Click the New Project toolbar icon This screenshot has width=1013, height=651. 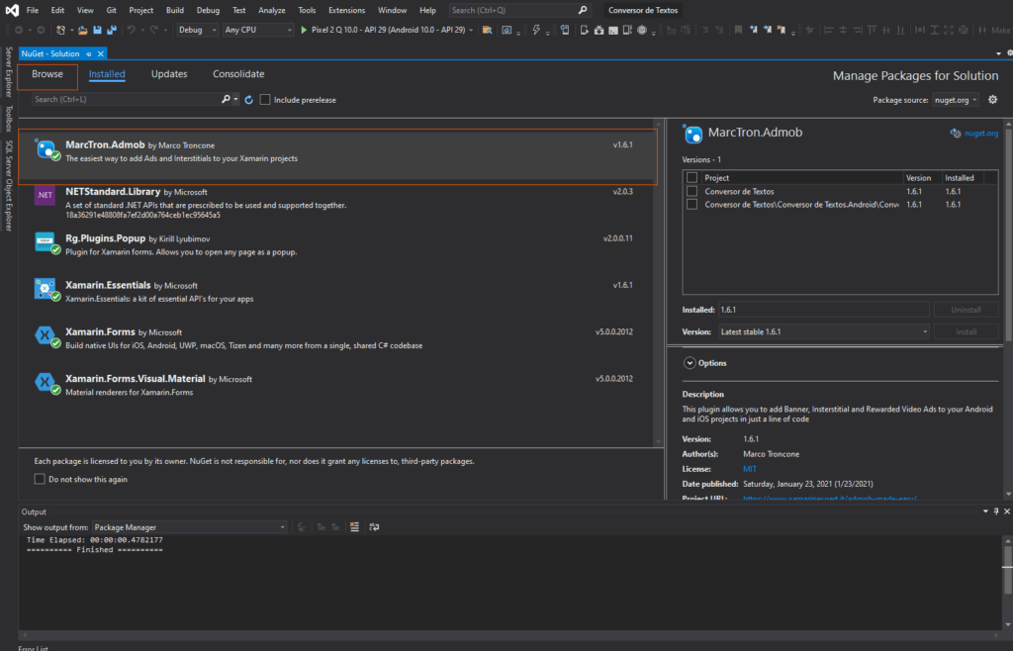[x=60, y=30]
